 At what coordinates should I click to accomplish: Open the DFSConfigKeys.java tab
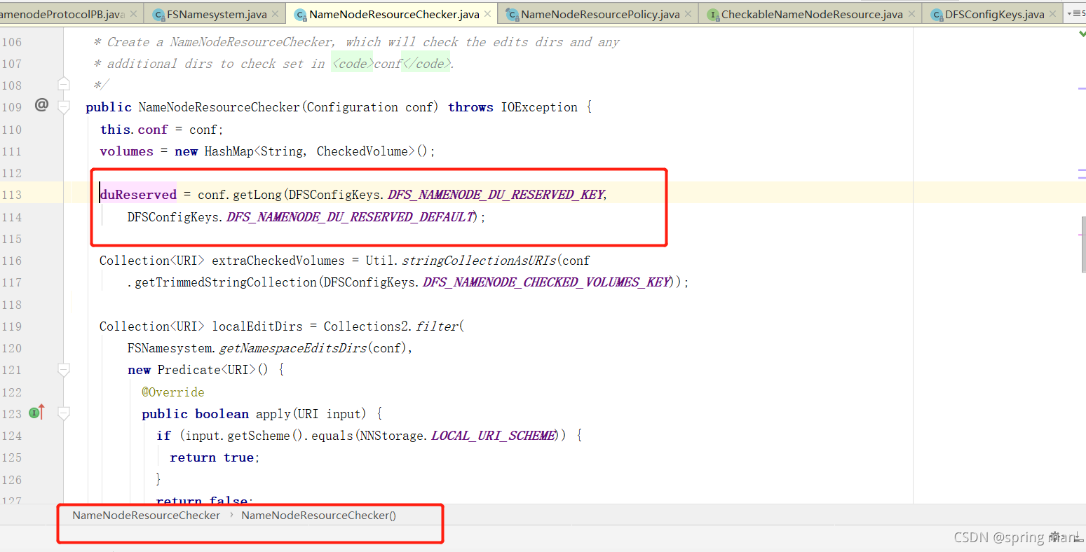994,14
